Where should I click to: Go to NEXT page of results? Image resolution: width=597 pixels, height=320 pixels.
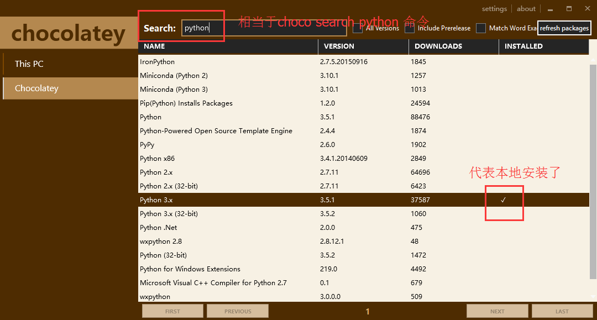click(497, 311)
